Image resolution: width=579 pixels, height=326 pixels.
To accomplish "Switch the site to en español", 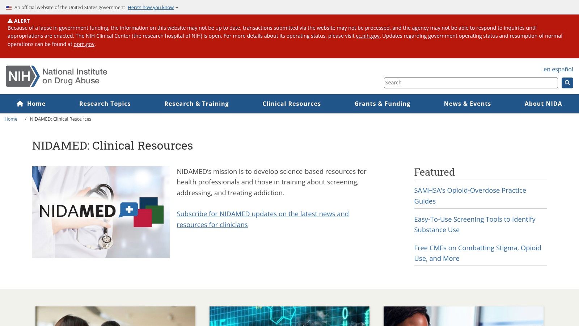I will click(x=558, y=69).
